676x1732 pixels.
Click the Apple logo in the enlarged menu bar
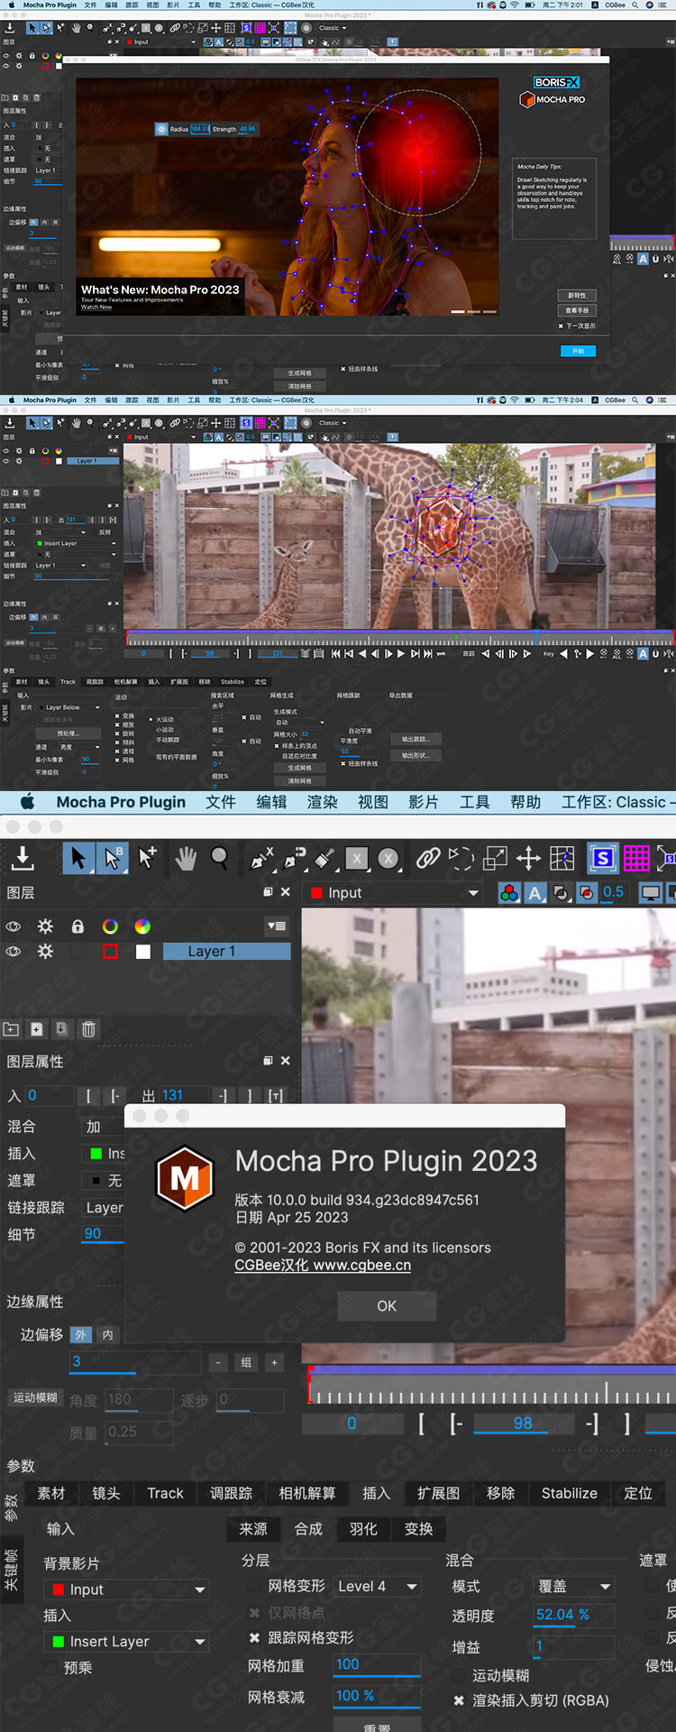(x=27, y=802)
